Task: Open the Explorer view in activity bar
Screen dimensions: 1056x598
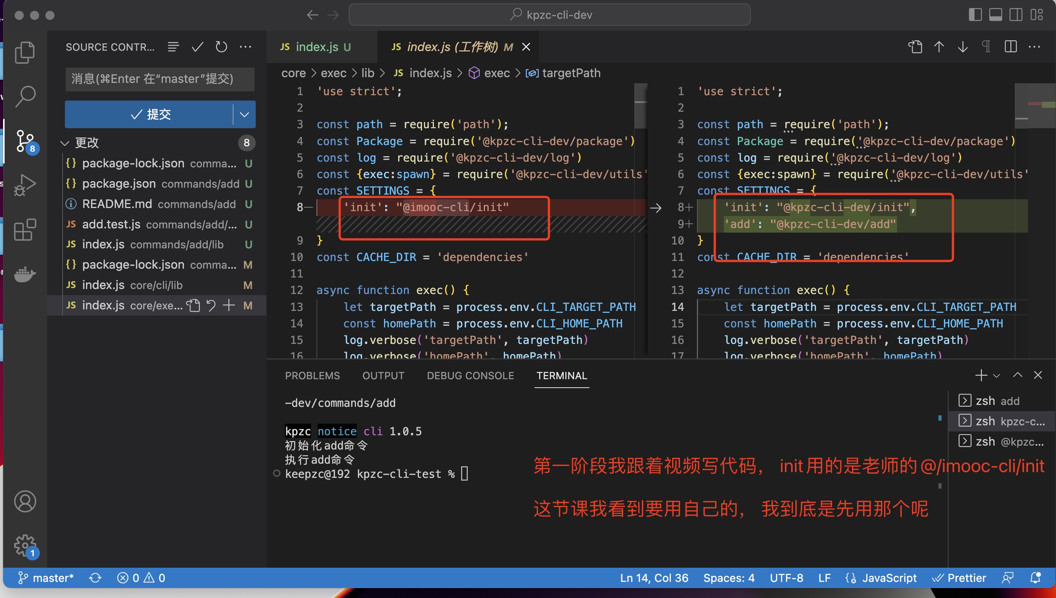Action: tap(25, 53)
